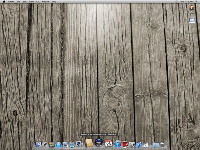
Task: Open the Window menu
Action: tap(45, 1)
